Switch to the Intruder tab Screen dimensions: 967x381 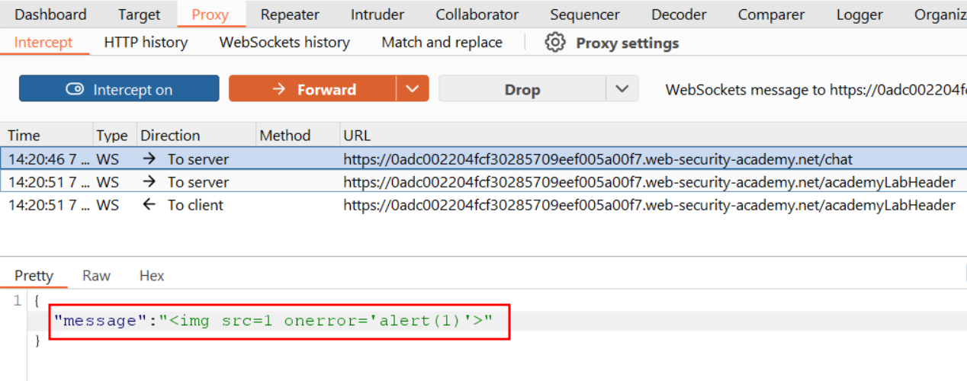tap(377, 14)
